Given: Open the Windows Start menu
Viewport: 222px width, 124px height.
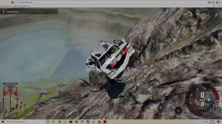Looking at the screenshot, I should (x=2, y=122).
